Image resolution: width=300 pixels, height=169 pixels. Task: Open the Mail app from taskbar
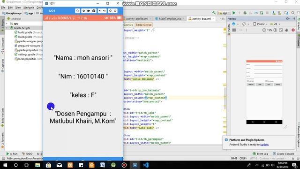pos(59,165)
